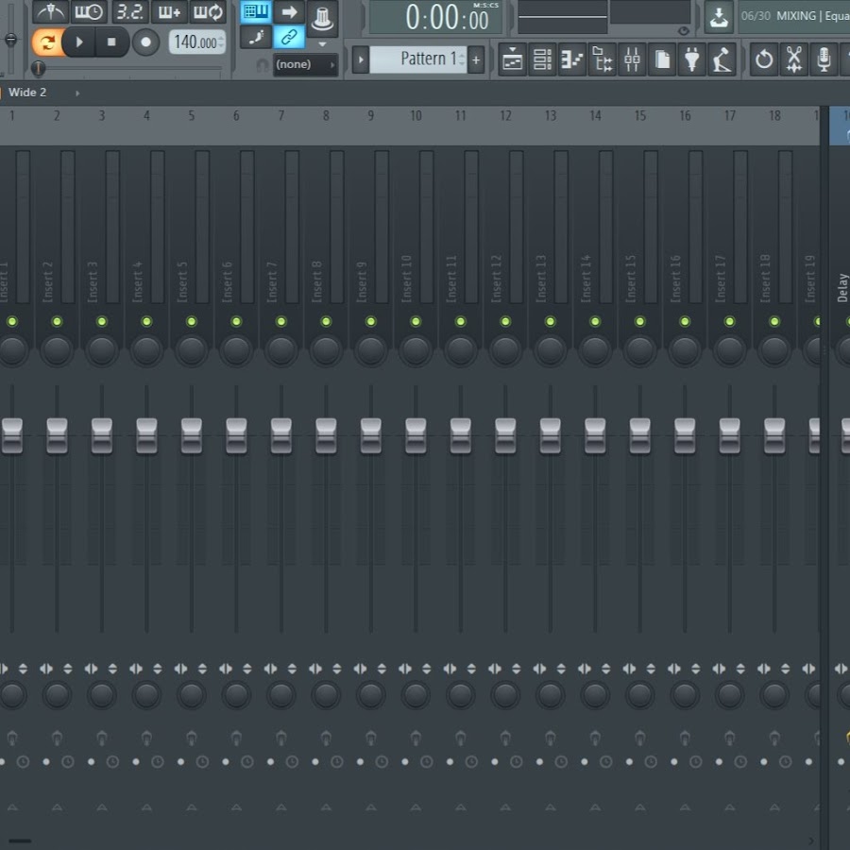Toggle the metronome
This screenshot has height=850, width=850.
click(x=50, y=11)
